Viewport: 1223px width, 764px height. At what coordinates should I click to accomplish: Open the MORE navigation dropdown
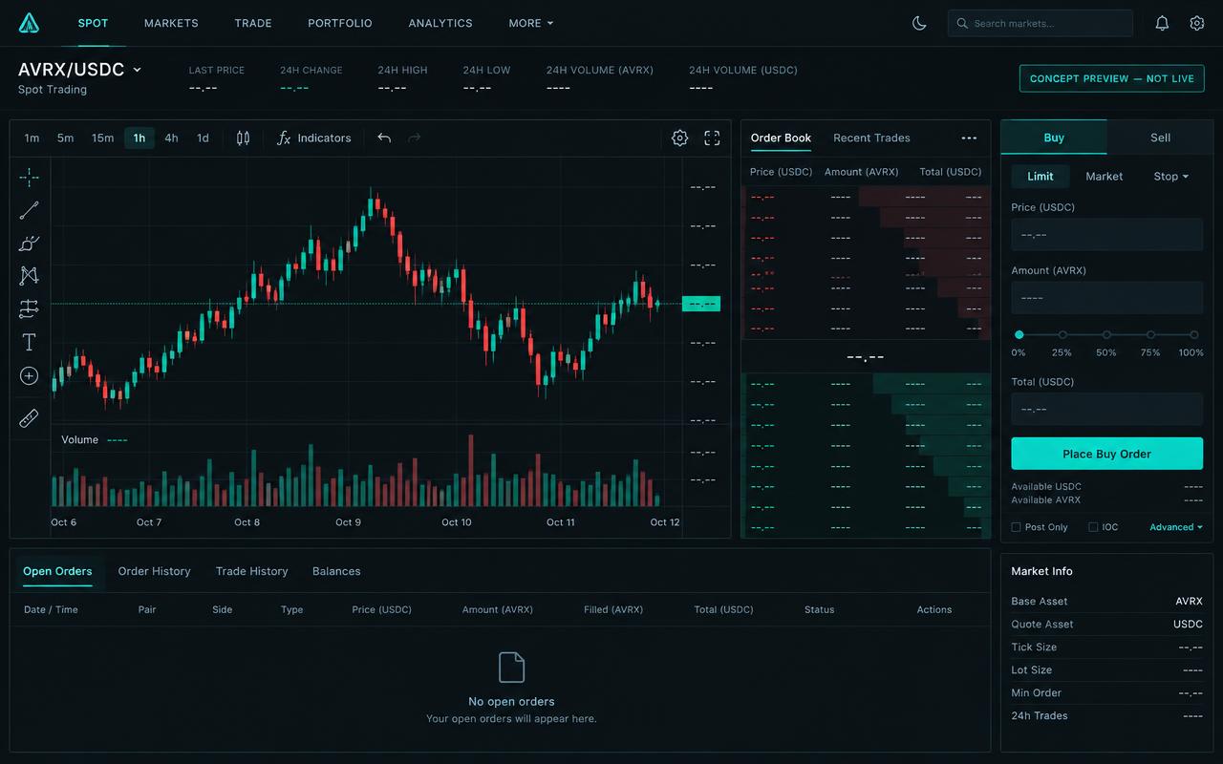pos(531,23)
